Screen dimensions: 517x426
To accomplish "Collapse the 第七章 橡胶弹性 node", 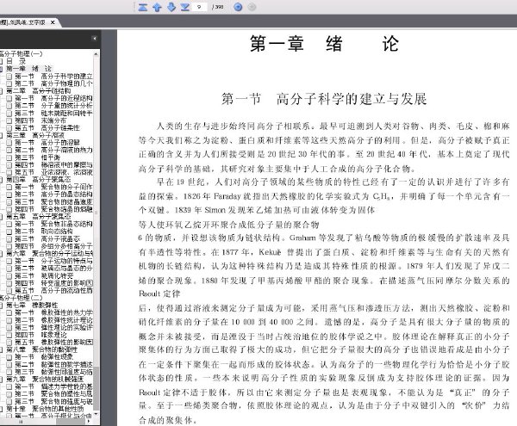I will tap(1, 306).
